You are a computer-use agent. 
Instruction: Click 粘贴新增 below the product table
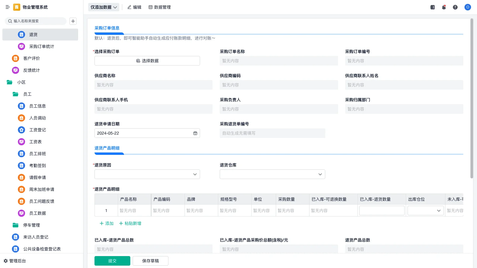pos(130,223)
